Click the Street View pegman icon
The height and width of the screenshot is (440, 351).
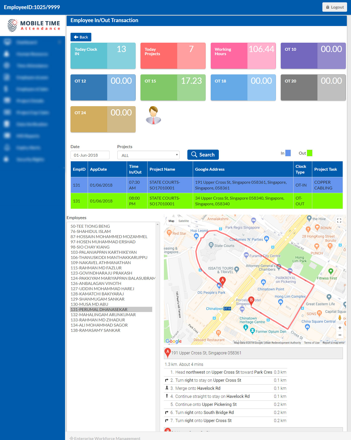[x=340, y=318]
